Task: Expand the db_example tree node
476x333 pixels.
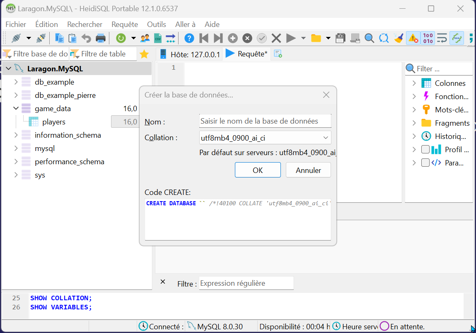Action: [16, 82]
